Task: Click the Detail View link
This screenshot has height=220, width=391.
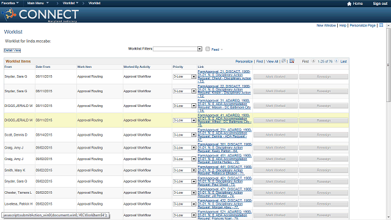Action: (x=12, y=50)
